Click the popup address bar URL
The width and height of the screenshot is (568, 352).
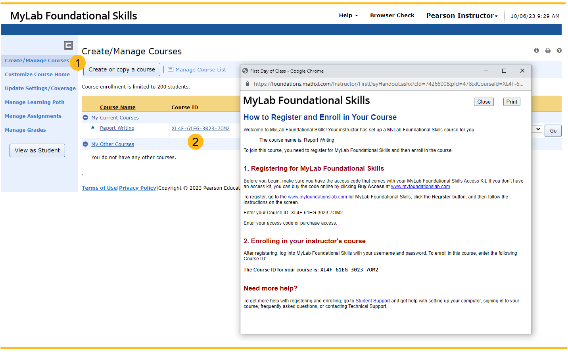(388, 84)
